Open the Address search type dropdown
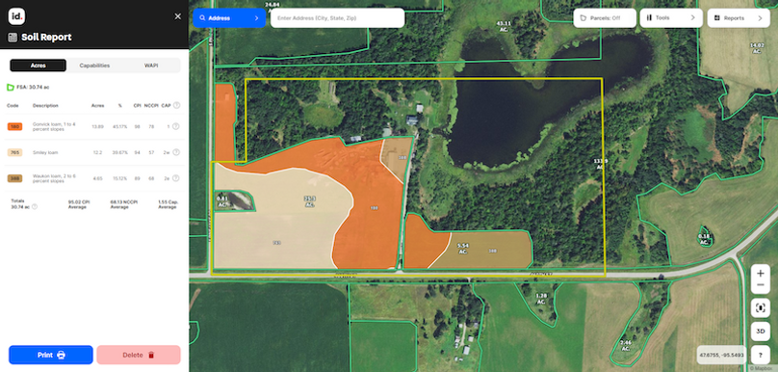This screenshot has height=372, width=778. click(229, 18)
